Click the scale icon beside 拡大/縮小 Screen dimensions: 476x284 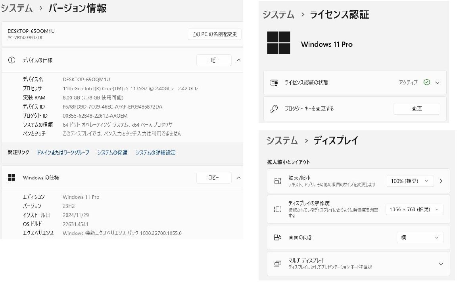point(278,181)
